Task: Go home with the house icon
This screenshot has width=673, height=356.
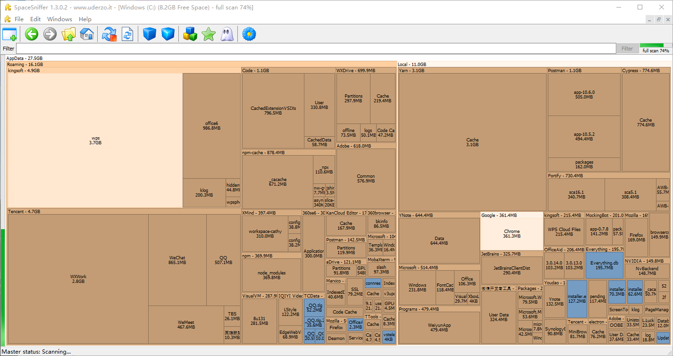Action: point(87,34)
